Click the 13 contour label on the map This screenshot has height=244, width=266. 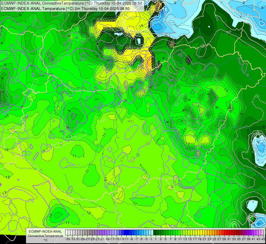pyautogui.click(x=5, y=193)
